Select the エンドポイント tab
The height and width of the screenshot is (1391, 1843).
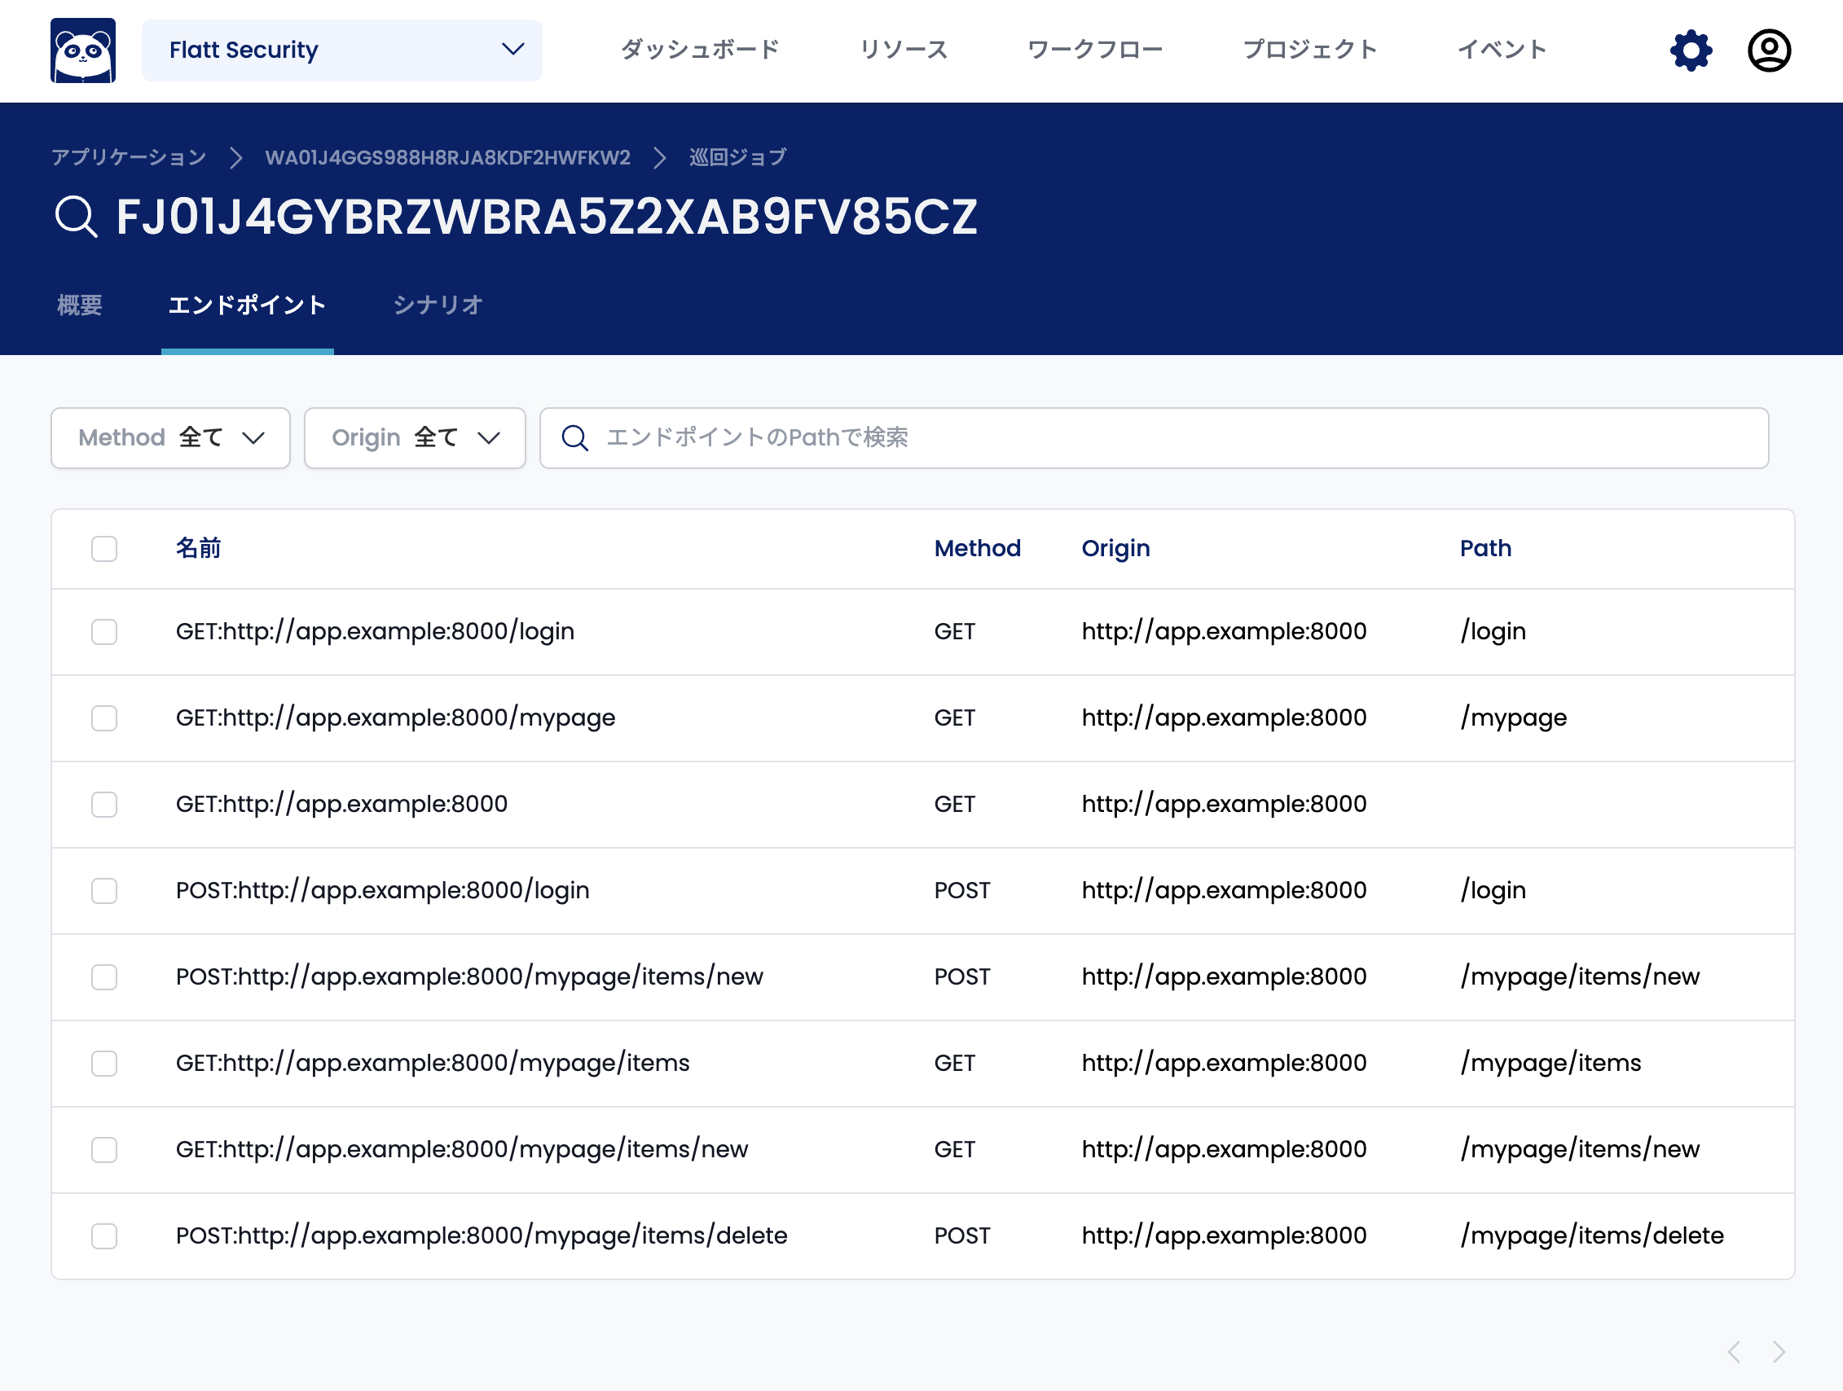(x=248, y=305)
